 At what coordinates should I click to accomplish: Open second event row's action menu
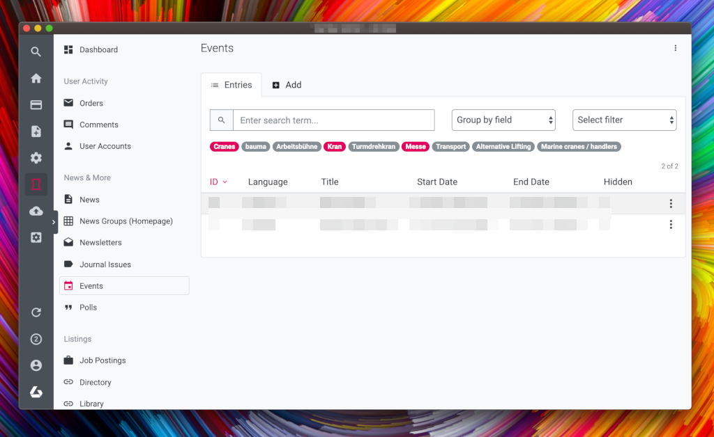coord(671,224)
